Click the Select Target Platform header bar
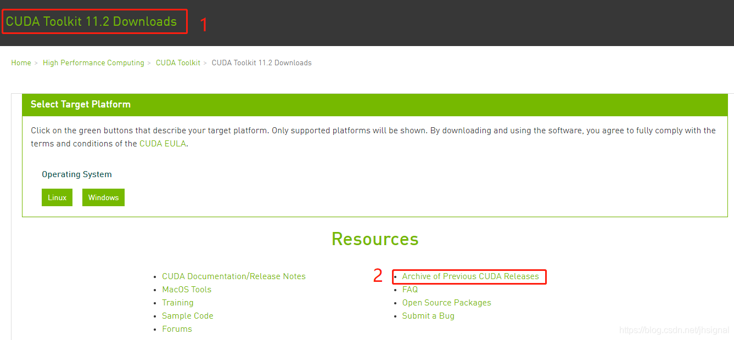This screenshot has height=340, width=734. coord(374,104)
